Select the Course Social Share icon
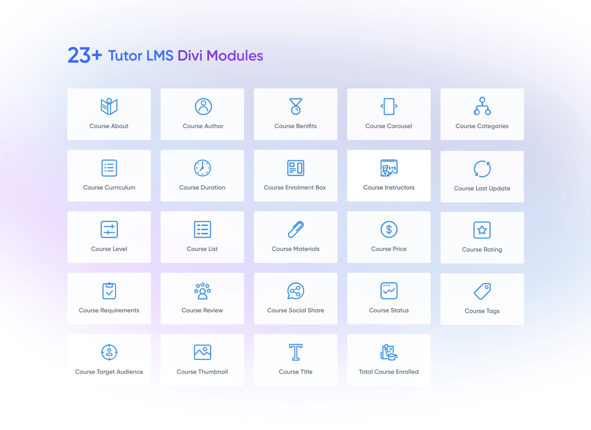Screen dimensions: 591x430 coord(295,290)
